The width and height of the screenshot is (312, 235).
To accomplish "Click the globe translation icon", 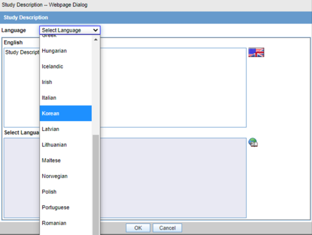I will point(253,142).
